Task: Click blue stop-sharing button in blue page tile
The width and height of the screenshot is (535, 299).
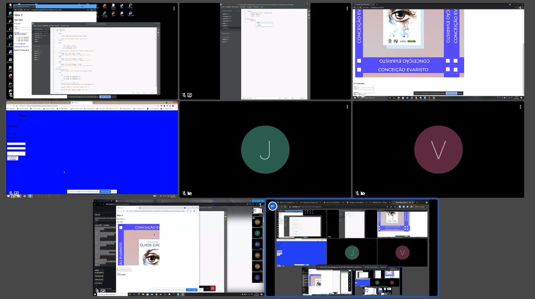Action: click(105, 191)
